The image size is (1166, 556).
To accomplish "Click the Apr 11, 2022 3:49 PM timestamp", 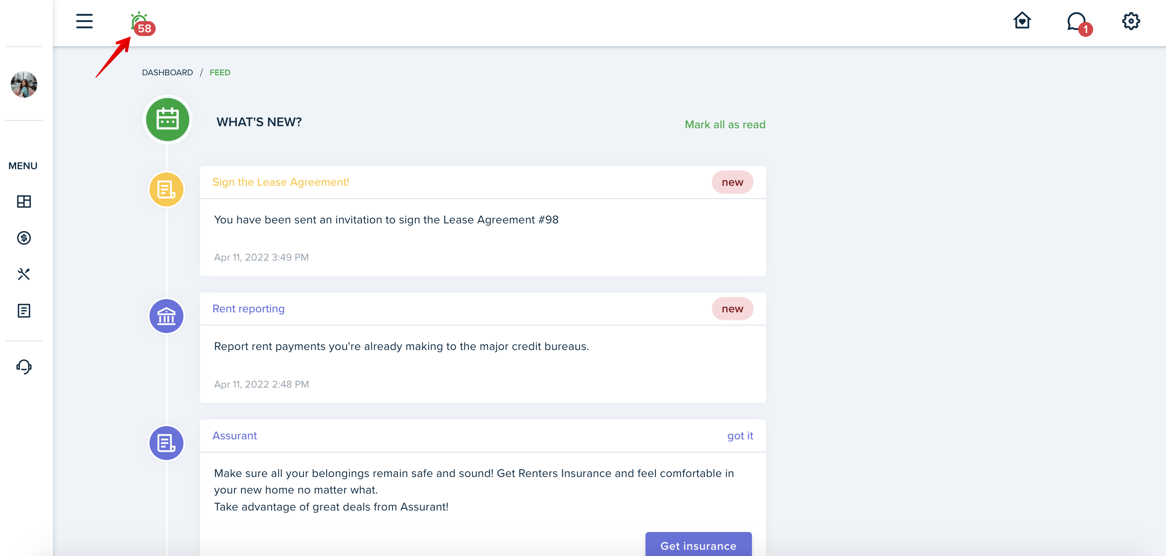I will [x=261, y=257].
